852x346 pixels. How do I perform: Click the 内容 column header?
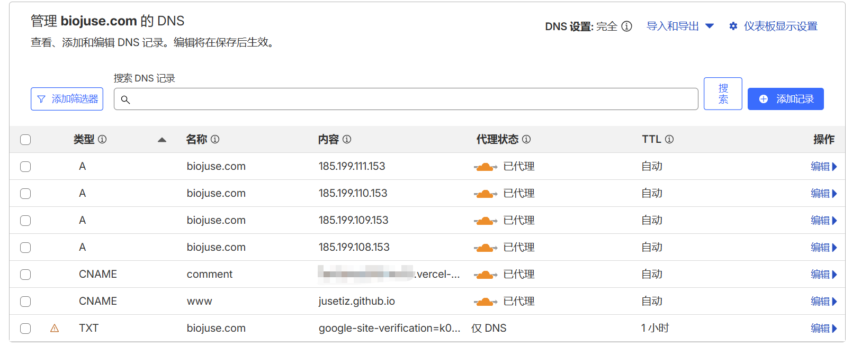click(328, 139)
